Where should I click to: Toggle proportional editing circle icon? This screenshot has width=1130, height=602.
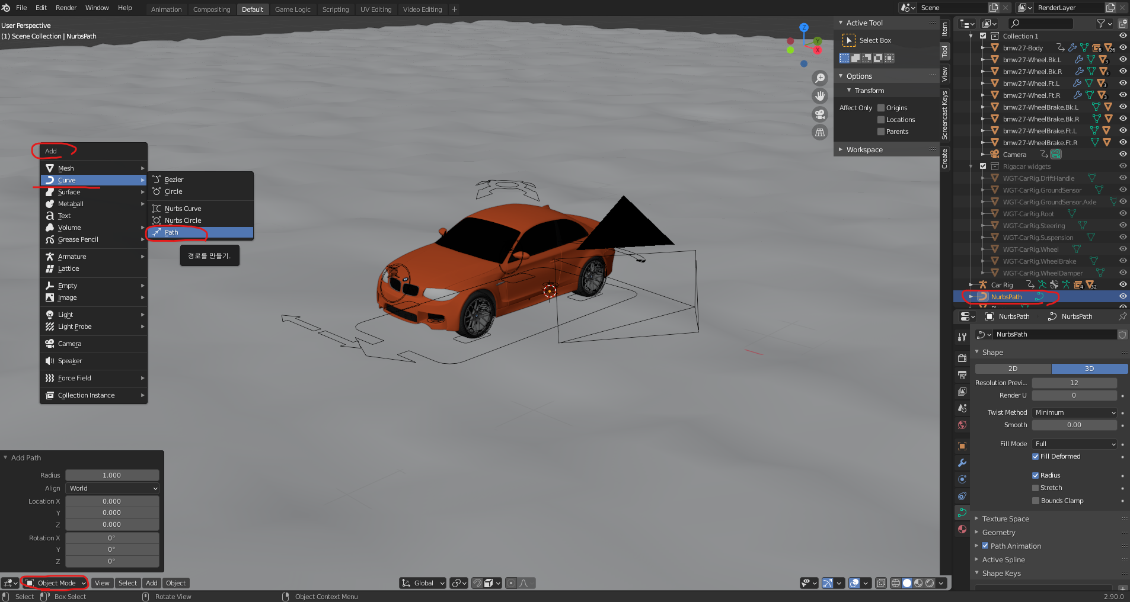(511, 583)
